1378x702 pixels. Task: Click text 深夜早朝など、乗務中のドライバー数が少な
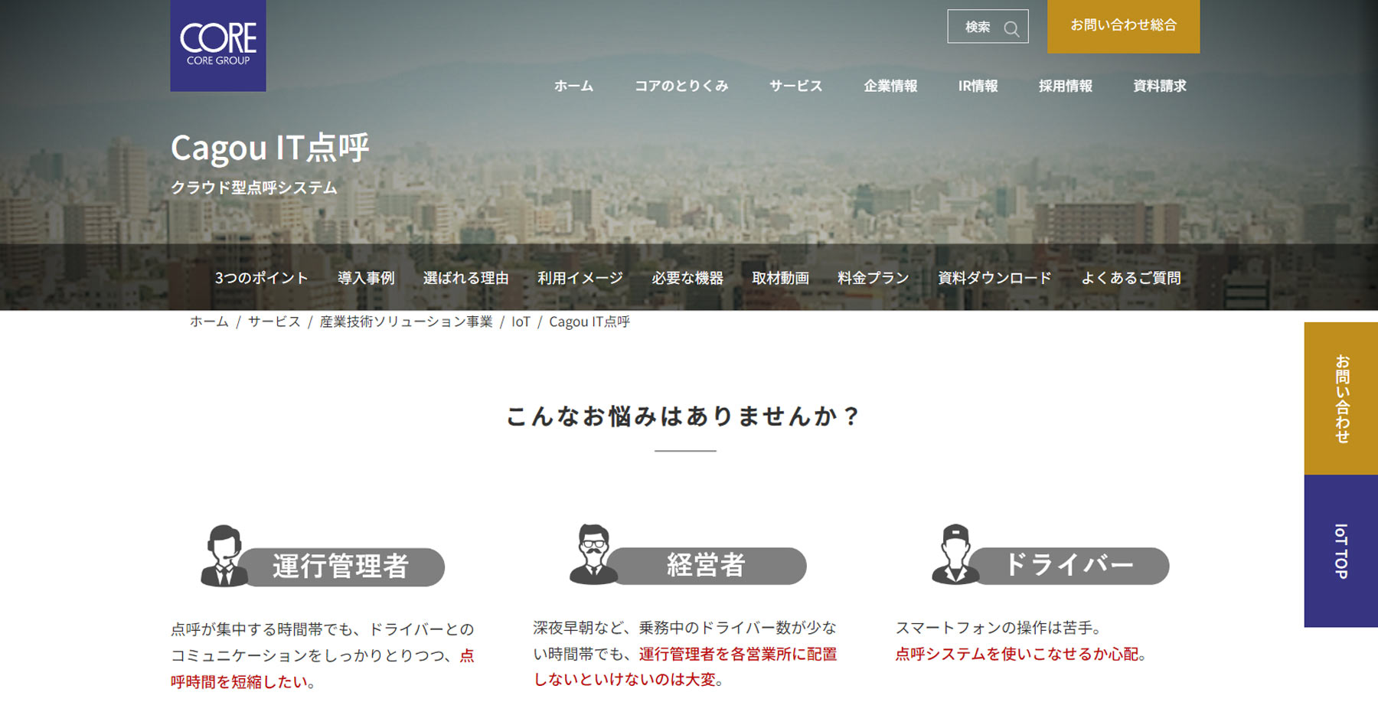(685, 628)
